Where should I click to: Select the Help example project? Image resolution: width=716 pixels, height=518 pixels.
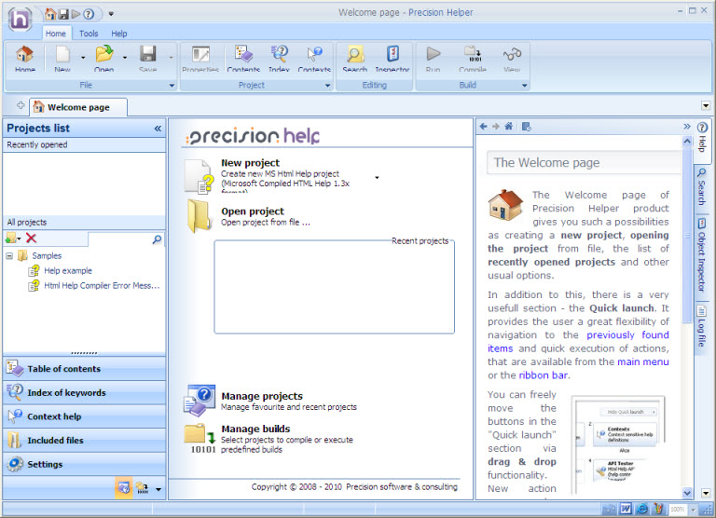coord(67,270)
